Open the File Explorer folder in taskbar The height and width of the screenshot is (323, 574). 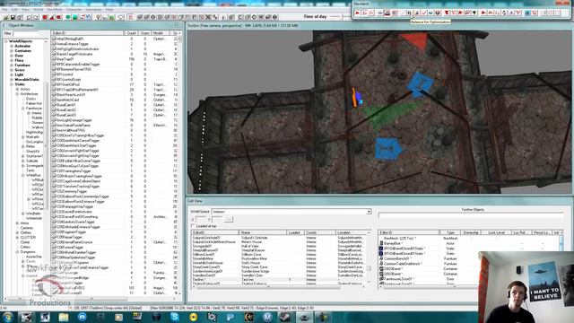click(64, 317)
